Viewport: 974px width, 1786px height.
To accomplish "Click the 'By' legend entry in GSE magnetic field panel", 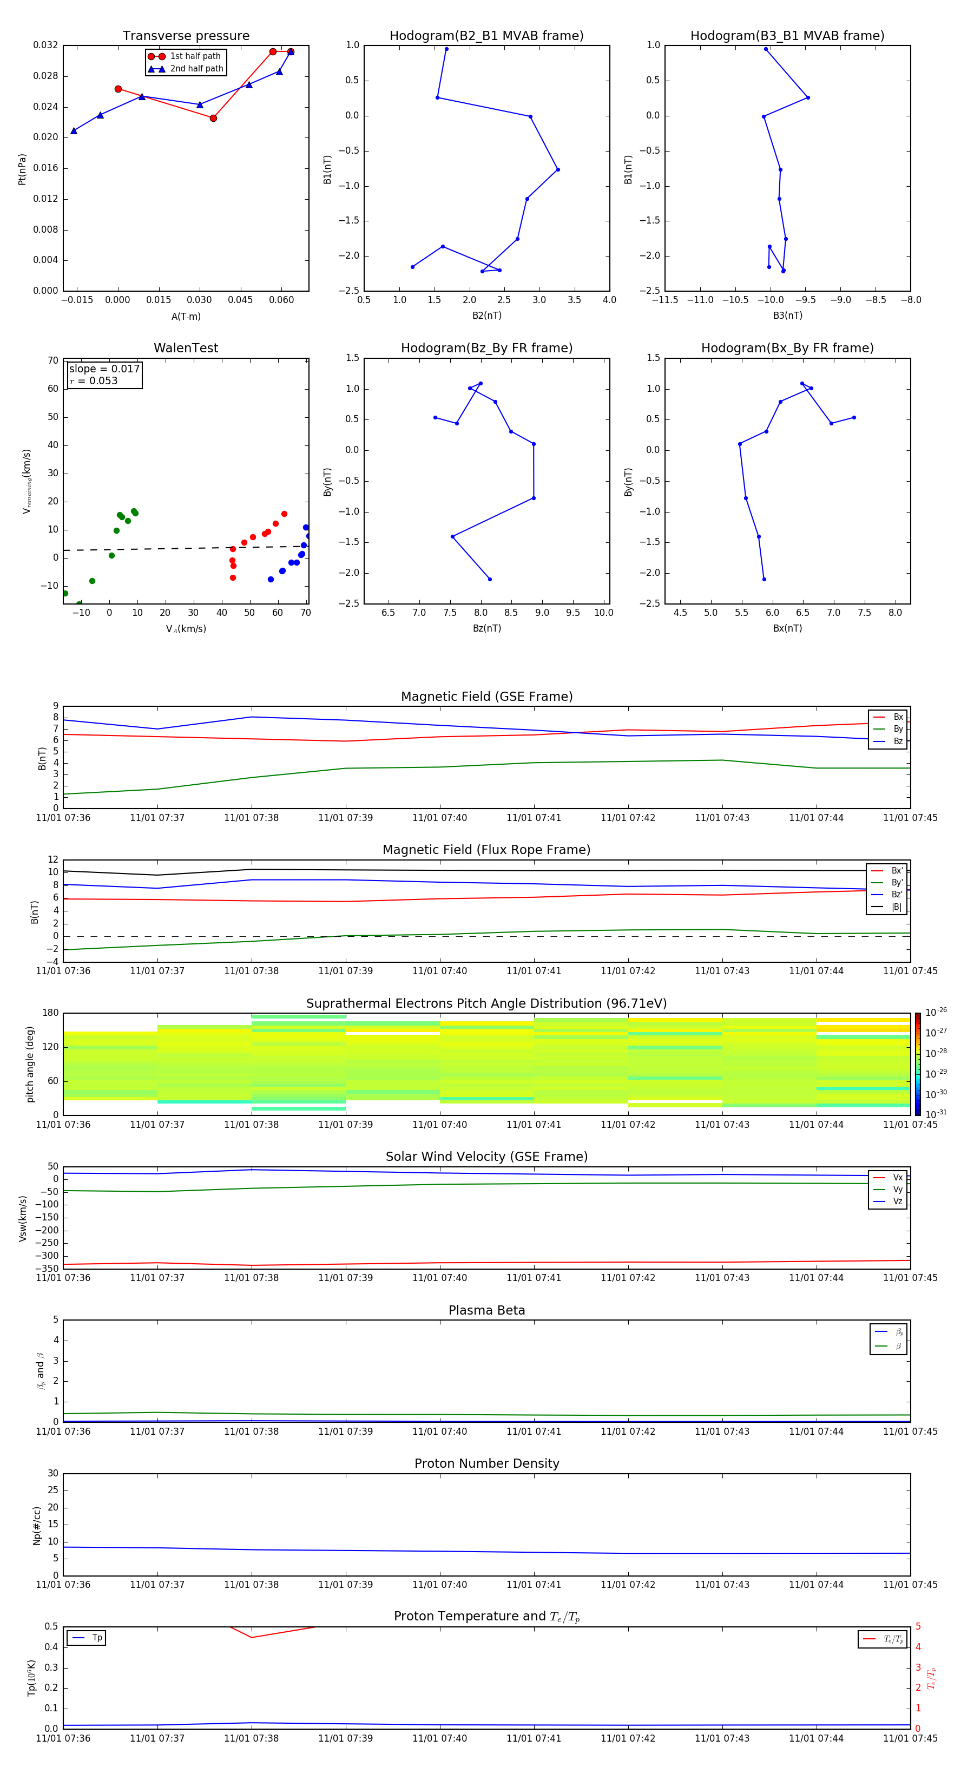I will click(x=888, y=728).
